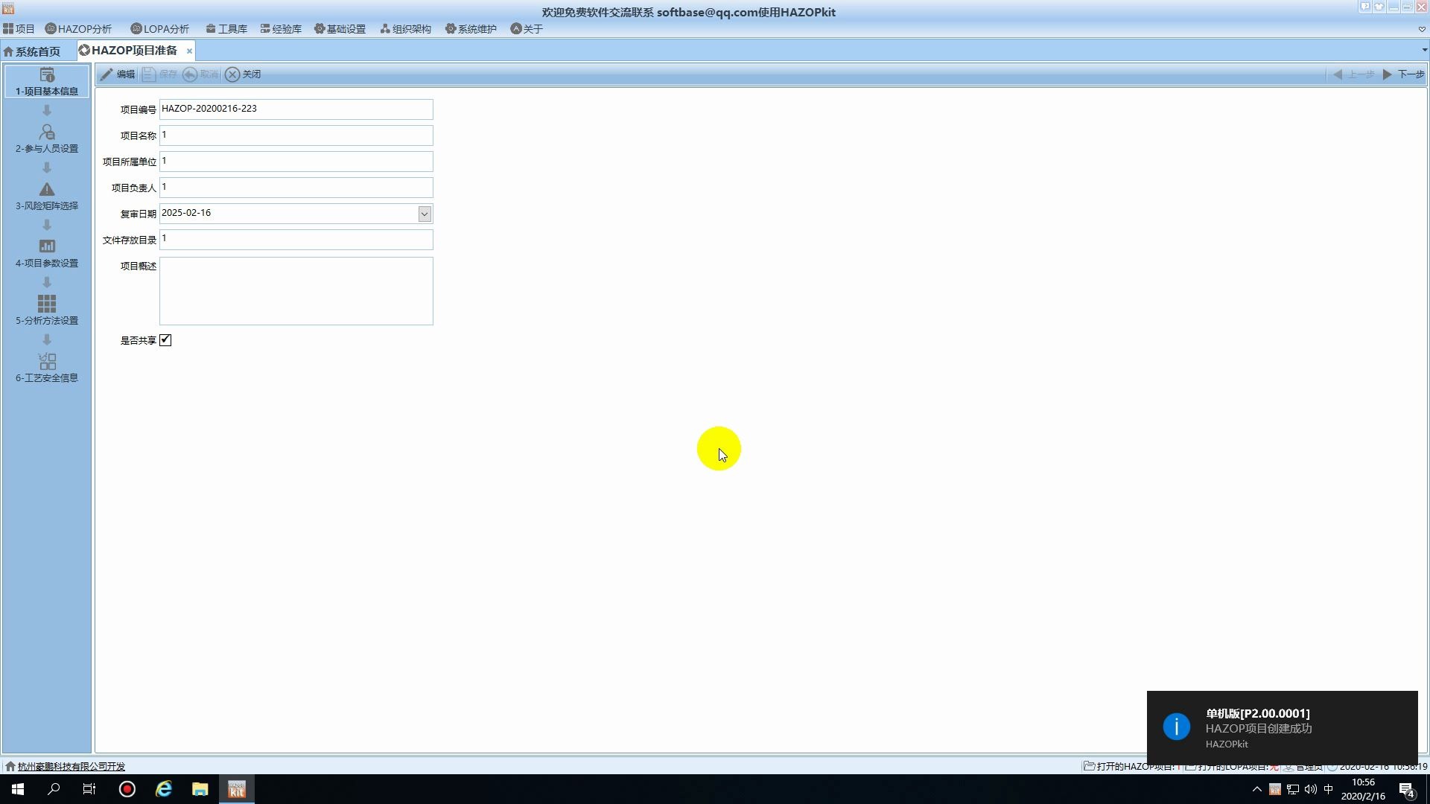Toggle the 是否共享 checkbox
The image size is (1430, 804).
tap(165, 340)
